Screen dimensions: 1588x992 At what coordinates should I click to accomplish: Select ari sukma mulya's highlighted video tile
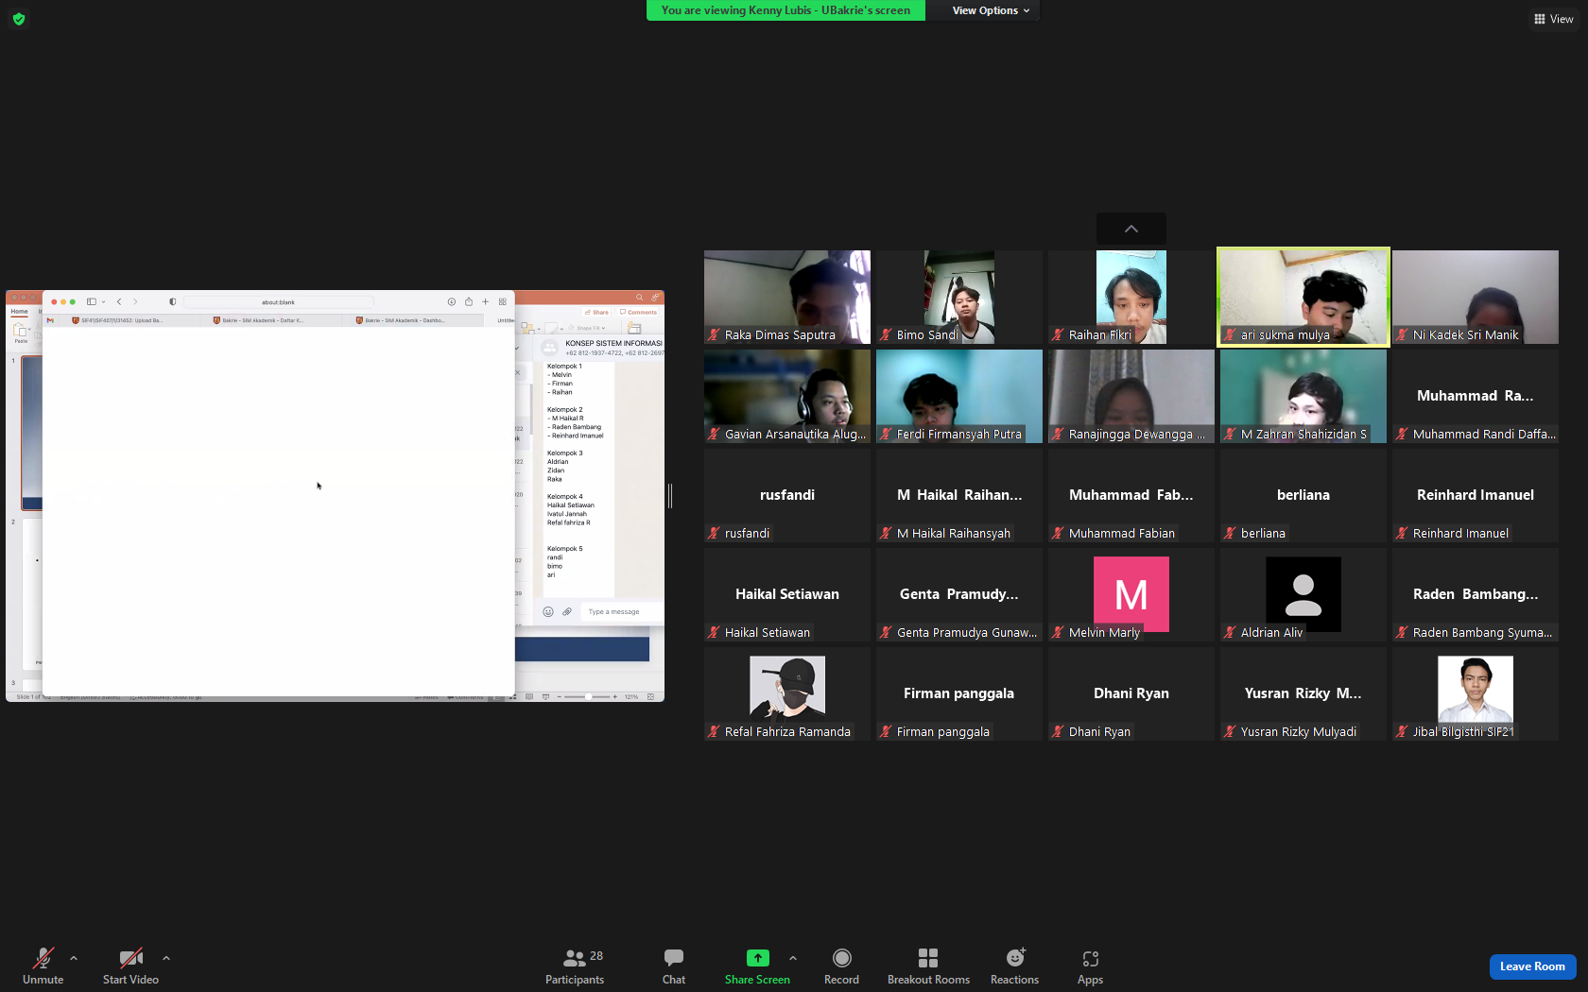click(x=1303, y=297)
